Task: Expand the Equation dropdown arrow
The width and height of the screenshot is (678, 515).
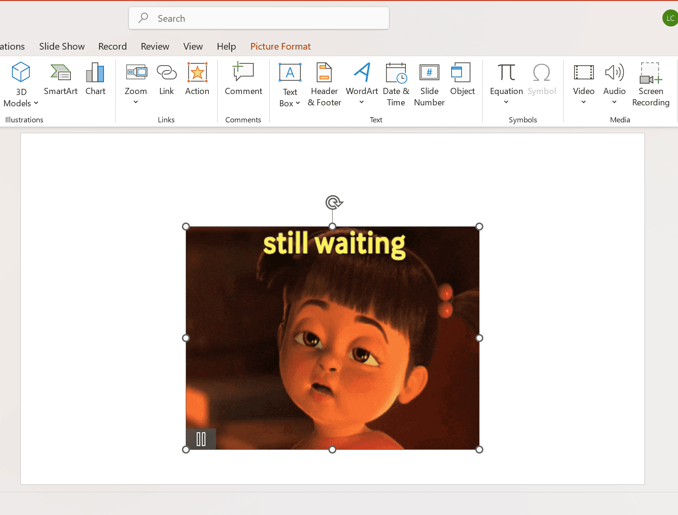Action: pyautogui.click(x=506, y=102)
